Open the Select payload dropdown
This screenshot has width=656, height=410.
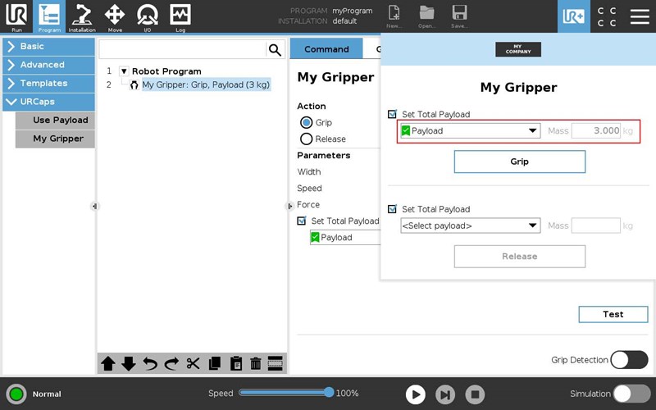coord(469,226)
